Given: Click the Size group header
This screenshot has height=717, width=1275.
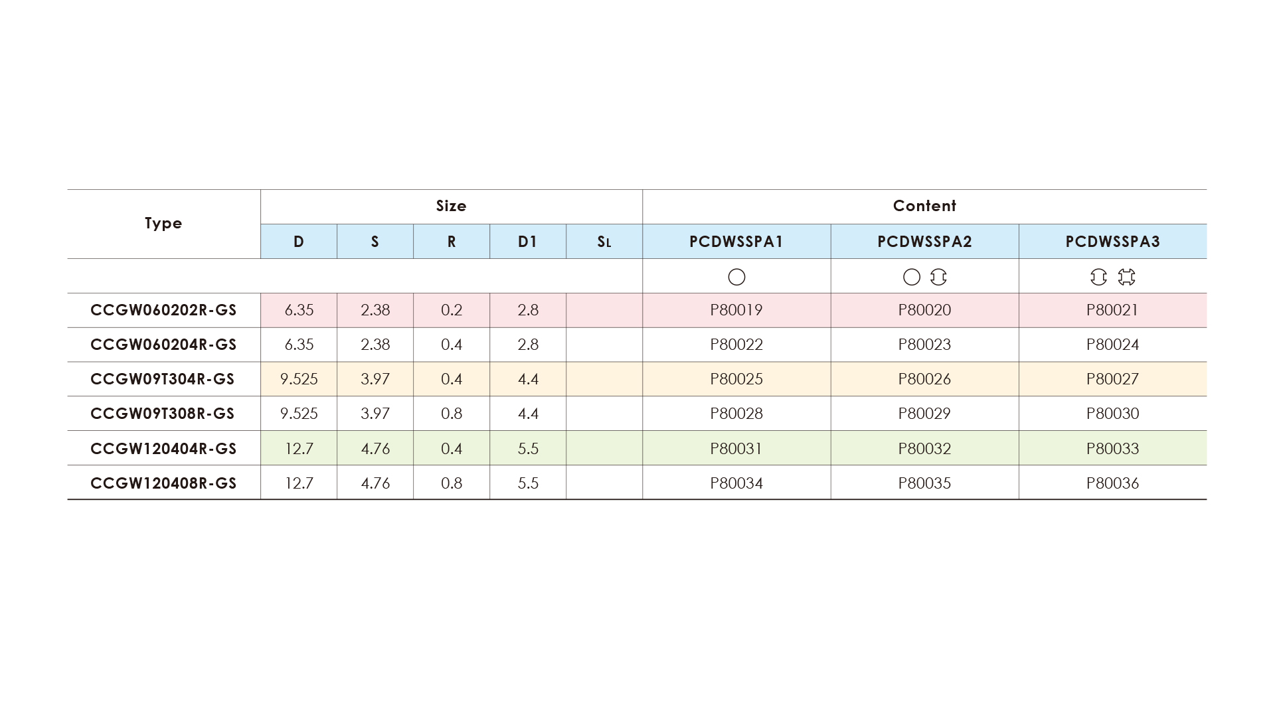Looking at the screenshot, I should point(451,206).
